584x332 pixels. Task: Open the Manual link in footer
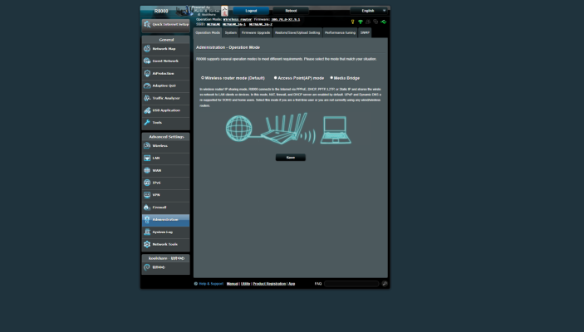(x=233, y=284)
